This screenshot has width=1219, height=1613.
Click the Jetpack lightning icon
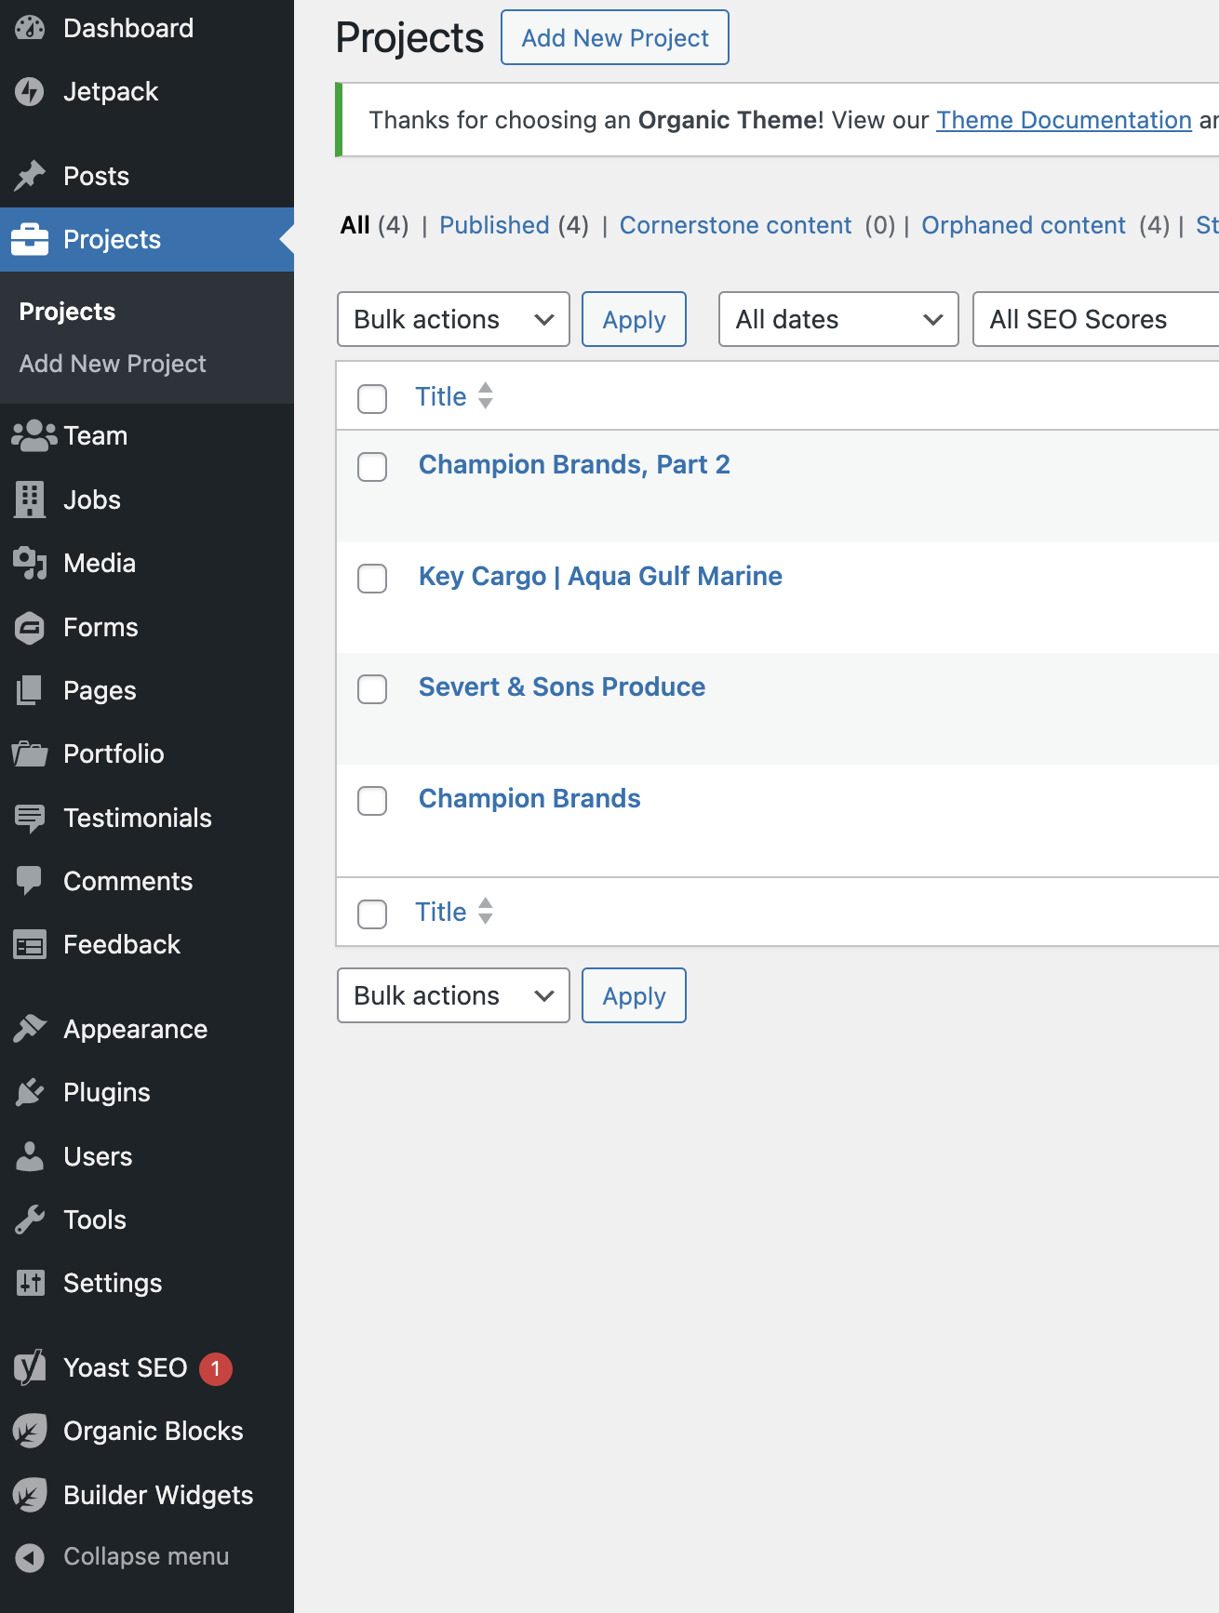(30, 91)
